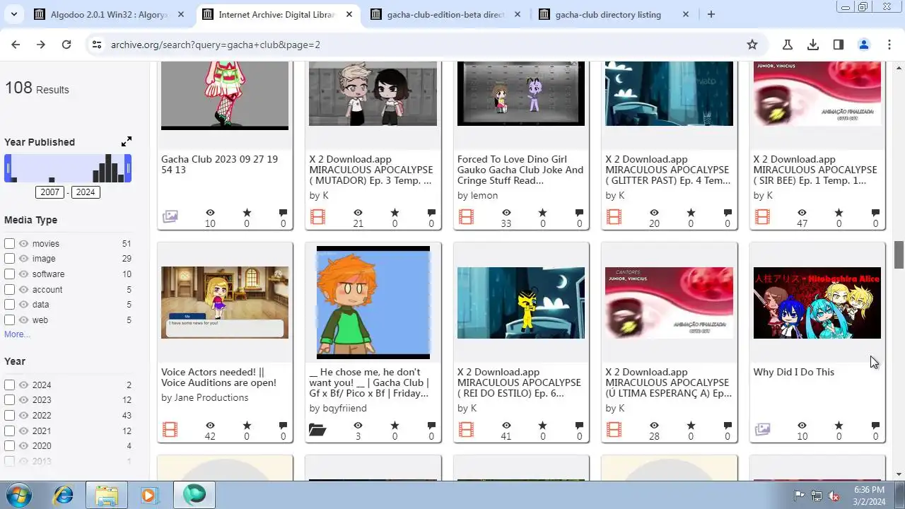
Task: Check the 2024 year filter
Action: tap(9, 385)
